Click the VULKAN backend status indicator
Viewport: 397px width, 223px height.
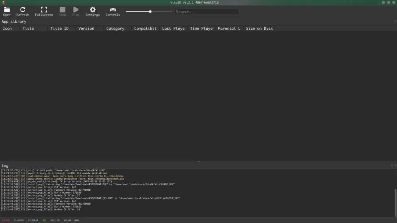(x=6, y=220)
